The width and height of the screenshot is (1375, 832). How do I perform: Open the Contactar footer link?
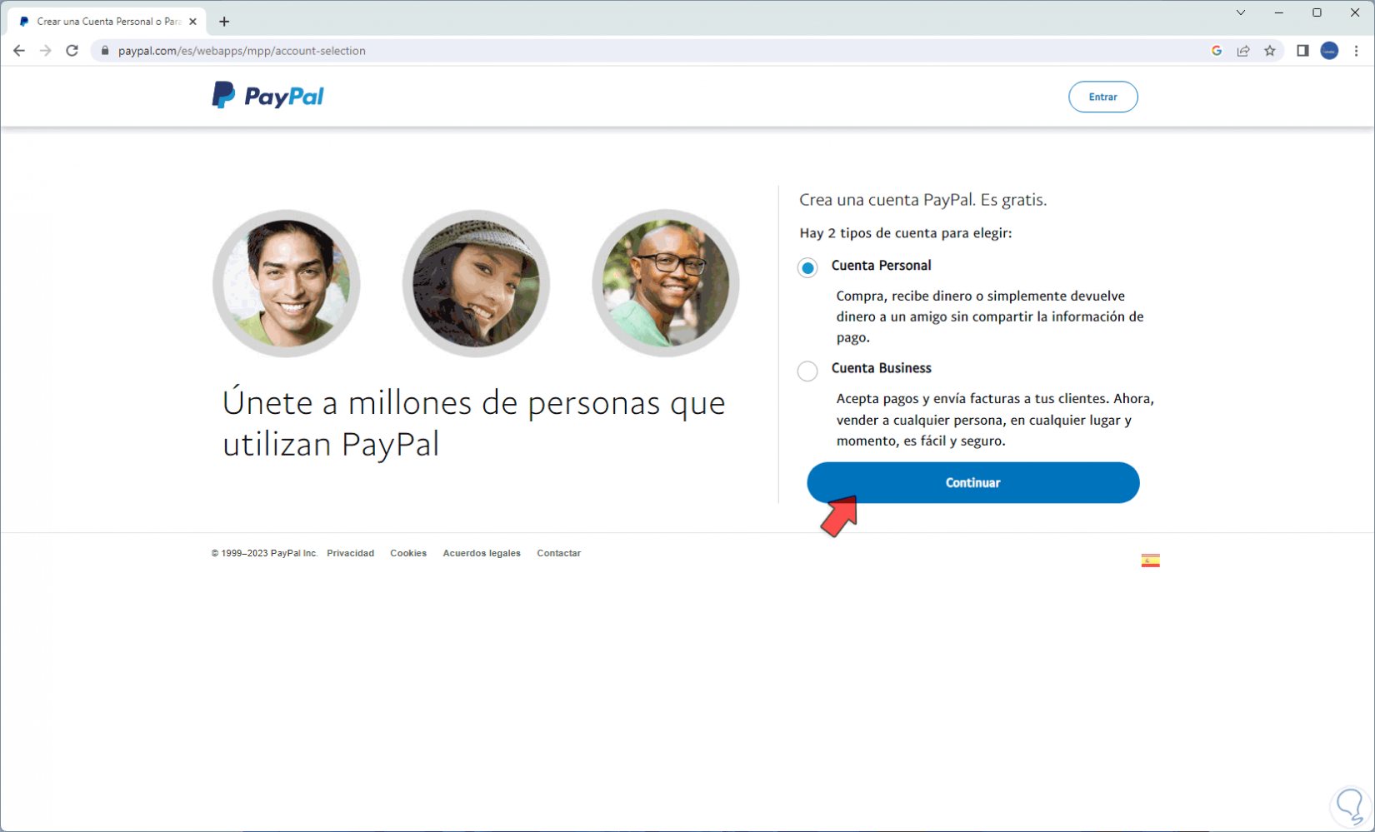558,553
